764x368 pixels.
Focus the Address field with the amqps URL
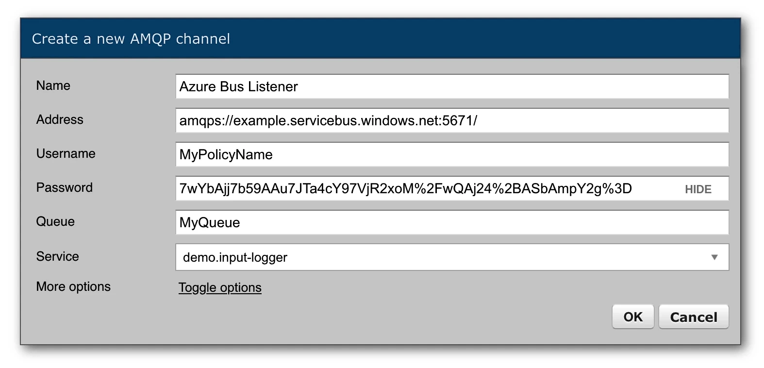[x=451, y=120]
